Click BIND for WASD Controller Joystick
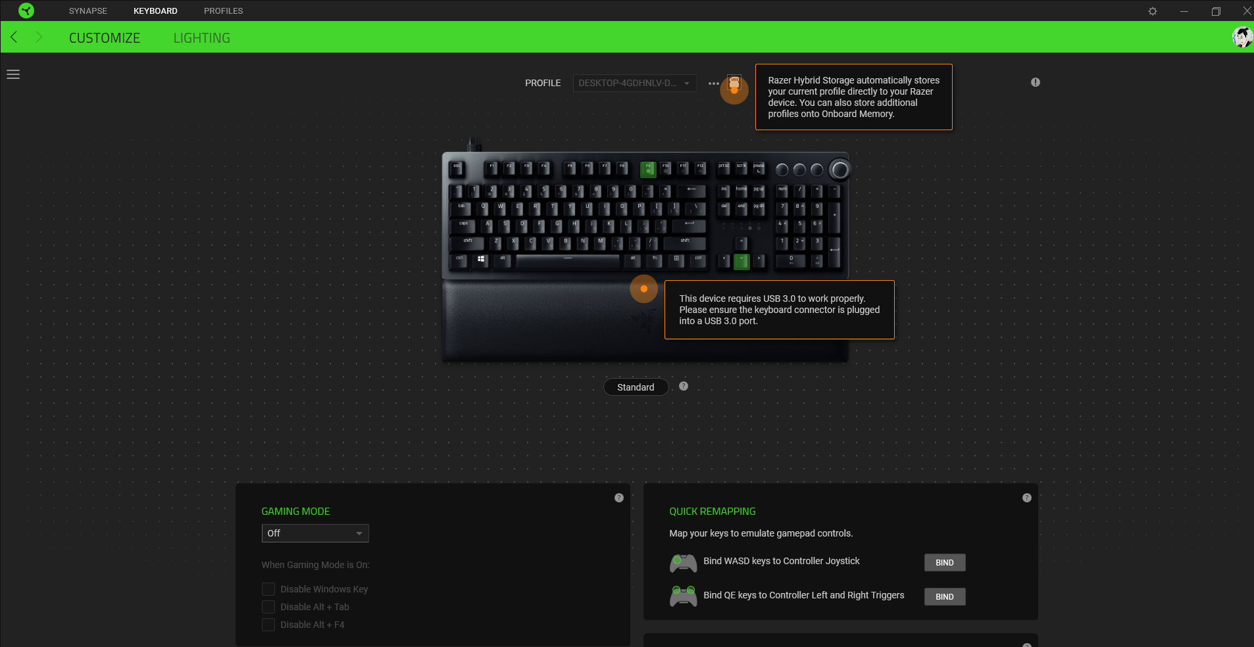 [x=945, y=563]
